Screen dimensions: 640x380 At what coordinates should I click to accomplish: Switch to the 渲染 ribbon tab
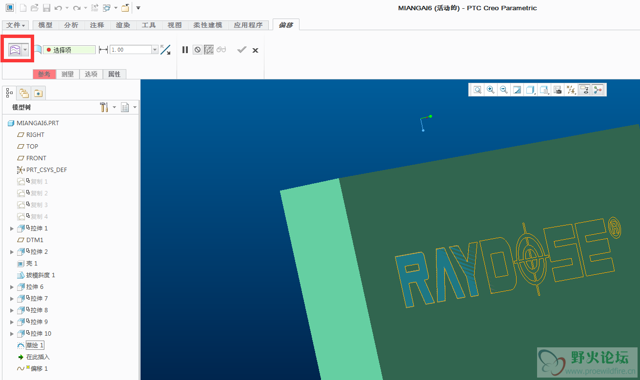123,25
